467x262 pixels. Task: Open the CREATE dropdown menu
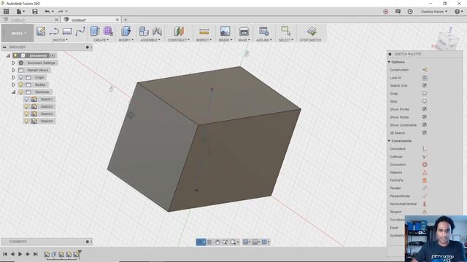[x=101, y=40]
